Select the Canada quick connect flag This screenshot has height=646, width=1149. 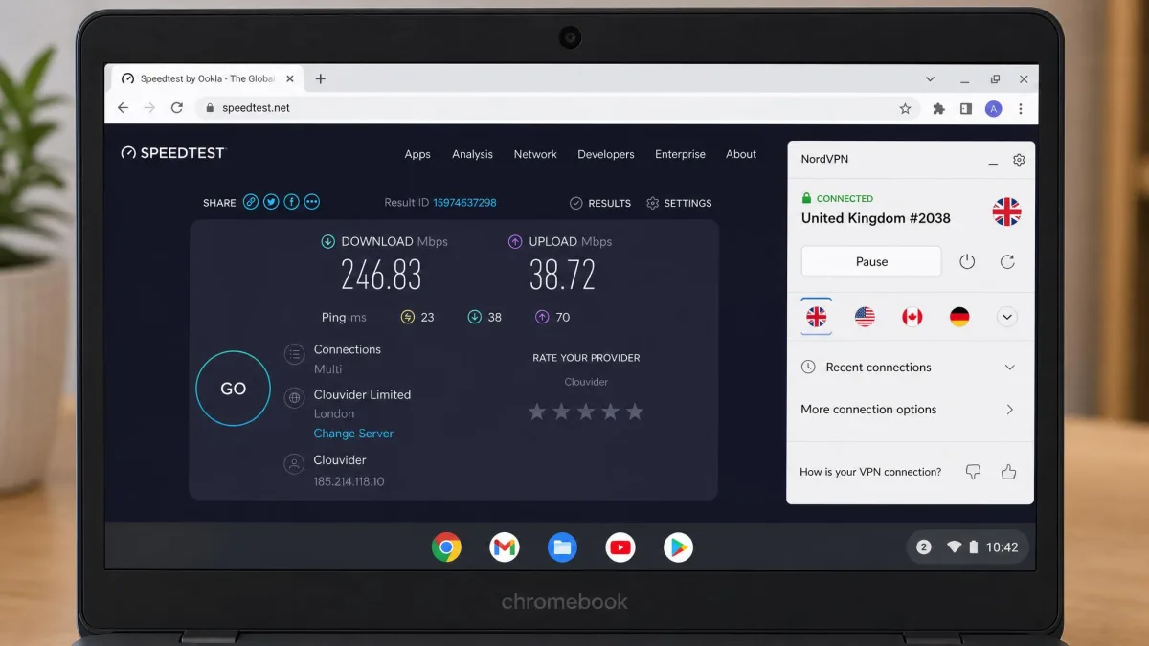[x=912, y=317]
